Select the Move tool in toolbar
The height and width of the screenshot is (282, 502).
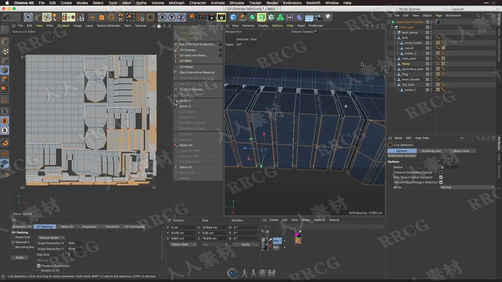tap(92, 17)
